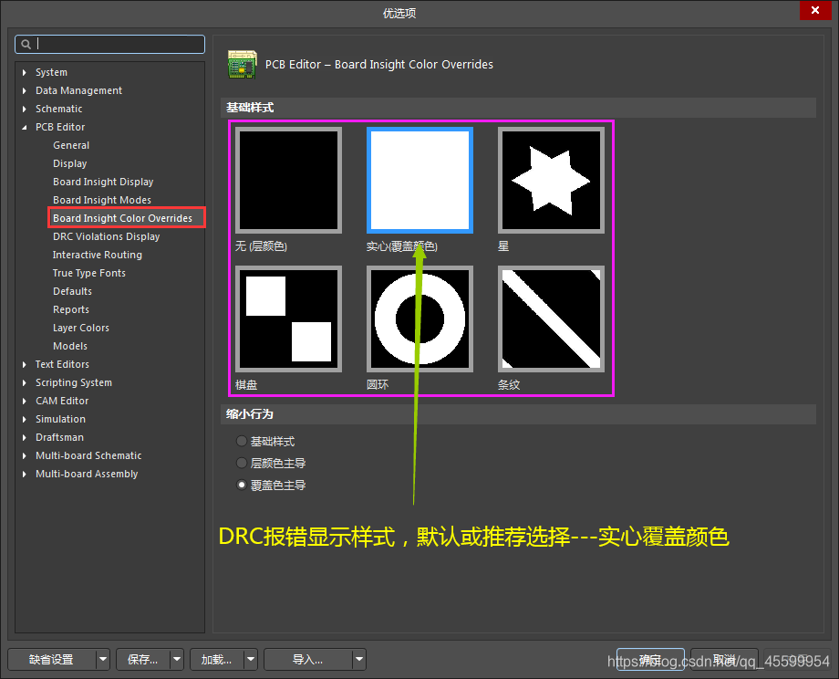This screenshot has height=679, width=839.
Task: Click the 取消 button
Action: click(x=725, y=659)
